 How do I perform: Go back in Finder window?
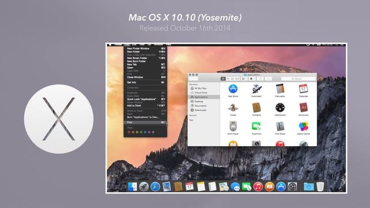[x=191, y=79]
